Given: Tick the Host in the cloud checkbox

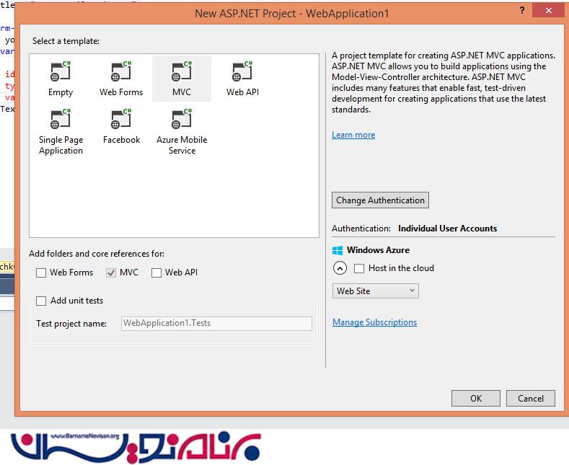Looking at the screenshot, I should (x=359, y=268).
